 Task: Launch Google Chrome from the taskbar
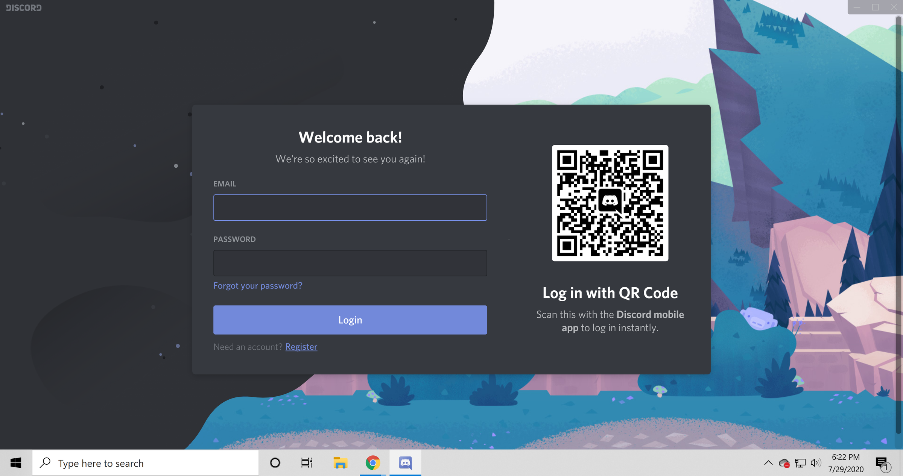[372, 463]
